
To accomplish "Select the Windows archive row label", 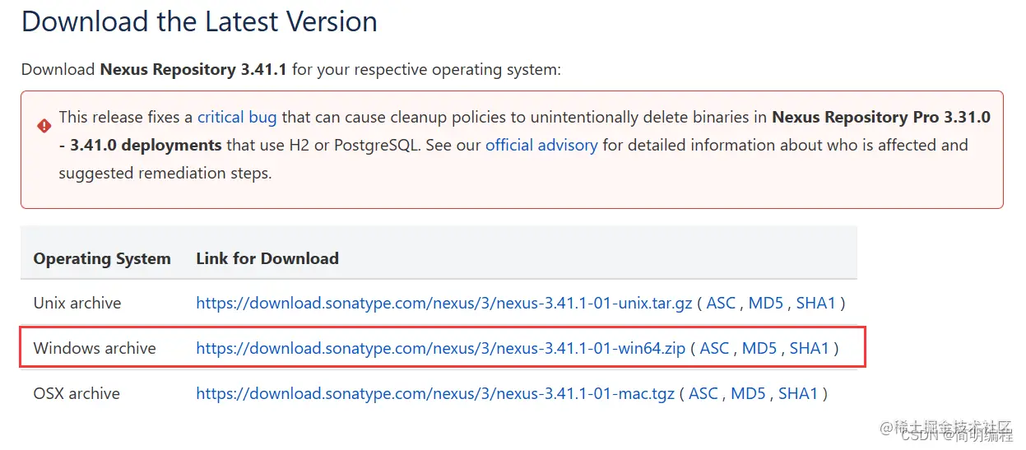I will click(x=95, y=348).
